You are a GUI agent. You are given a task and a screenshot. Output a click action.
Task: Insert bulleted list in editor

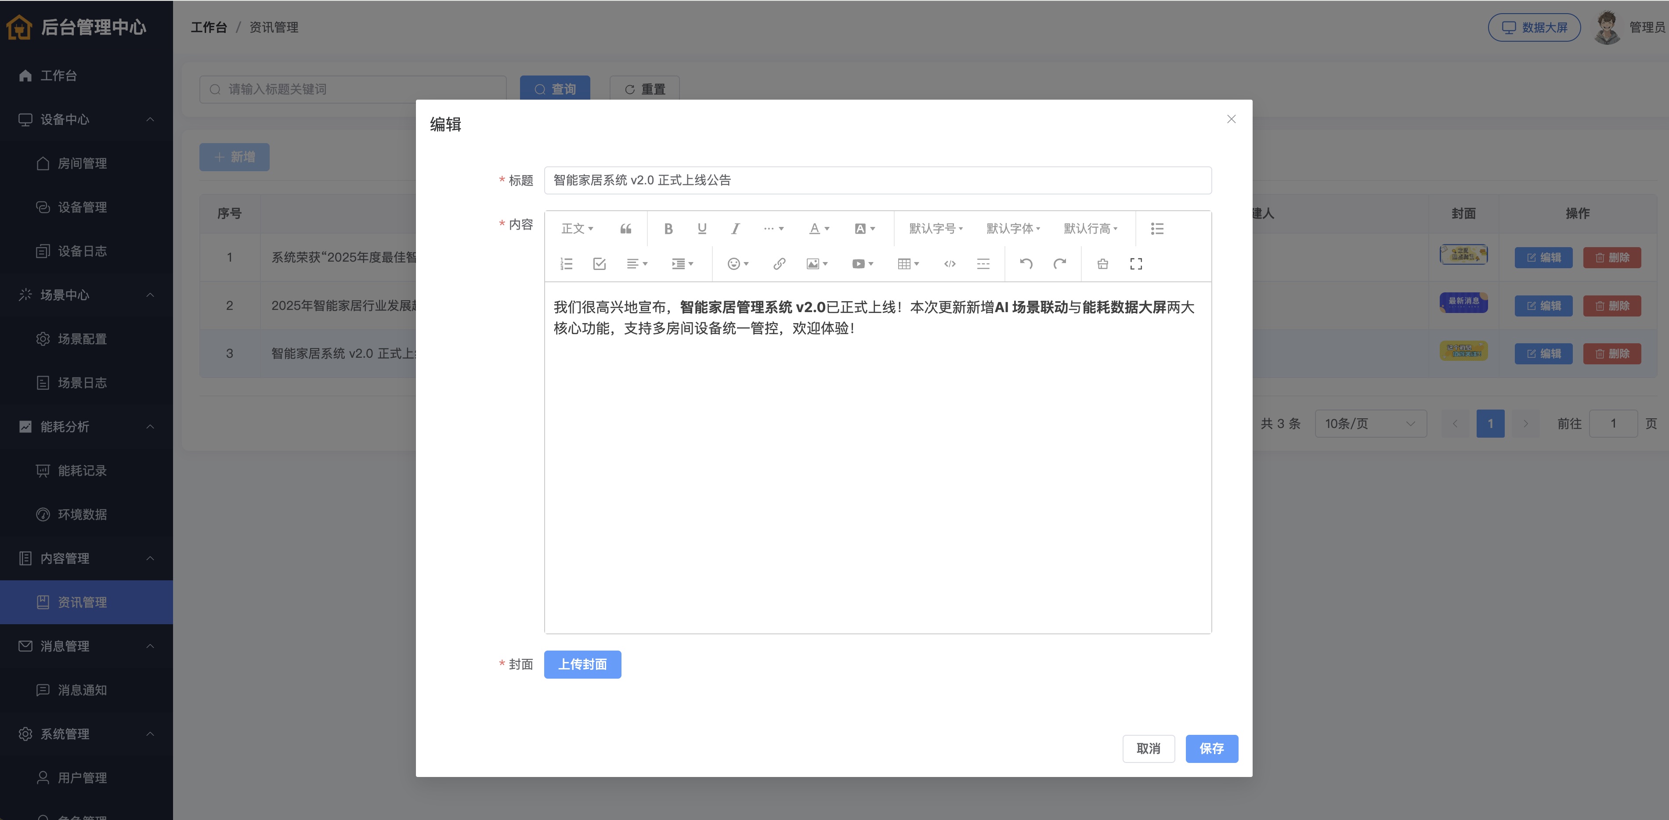point(1157,229)
